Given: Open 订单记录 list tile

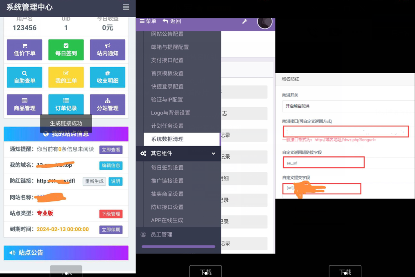Looking at the screenshot, I should (x=66, y=104).
